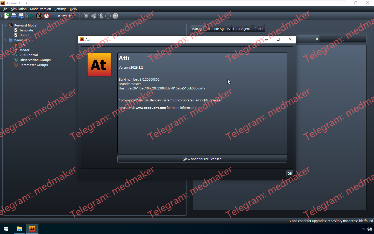
Task: Click the Hash line in About dialog
Action: point(162,88)
